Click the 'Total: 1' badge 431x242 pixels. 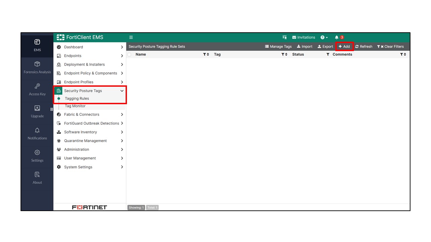point(152,207)
